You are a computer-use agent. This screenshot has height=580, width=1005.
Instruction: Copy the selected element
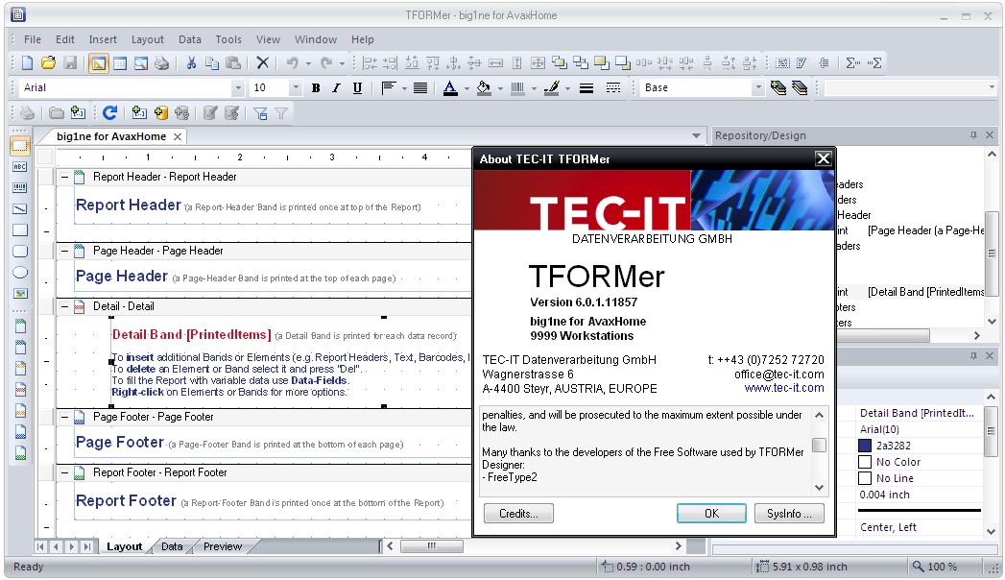(211, 62)
